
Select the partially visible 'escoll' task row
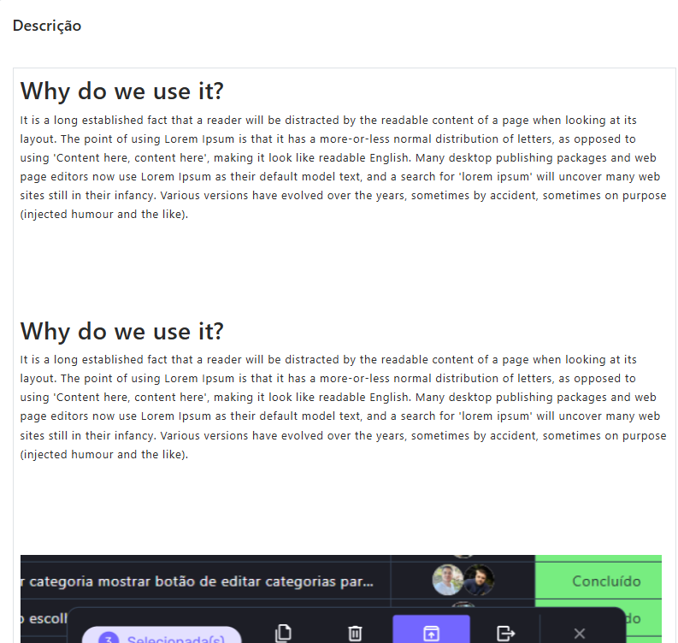pos(44,618)
